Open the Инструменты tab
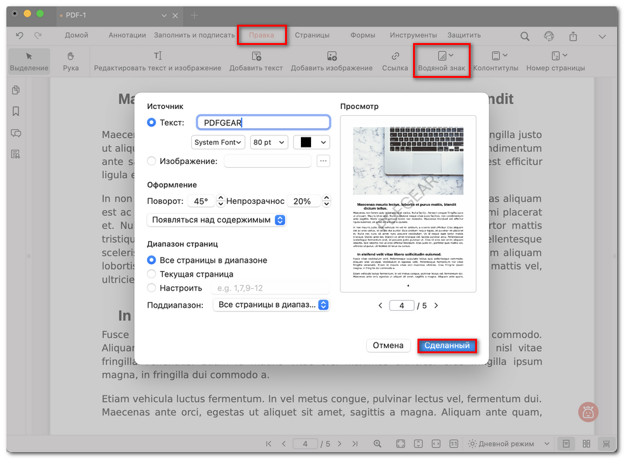The width and height of the screenshot is (624, 459). pyautogui.click(x=413, y=35)
